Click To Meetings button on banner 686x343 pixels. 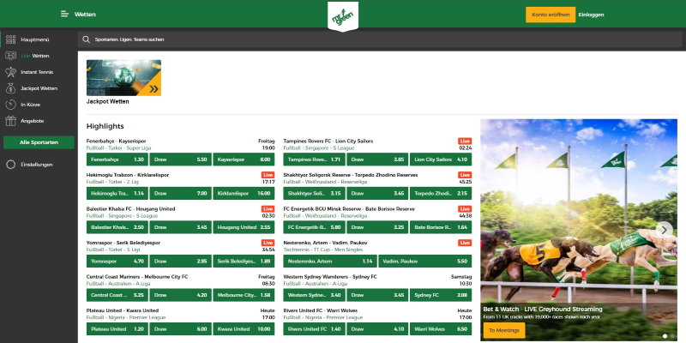click(x=504, y=330)
